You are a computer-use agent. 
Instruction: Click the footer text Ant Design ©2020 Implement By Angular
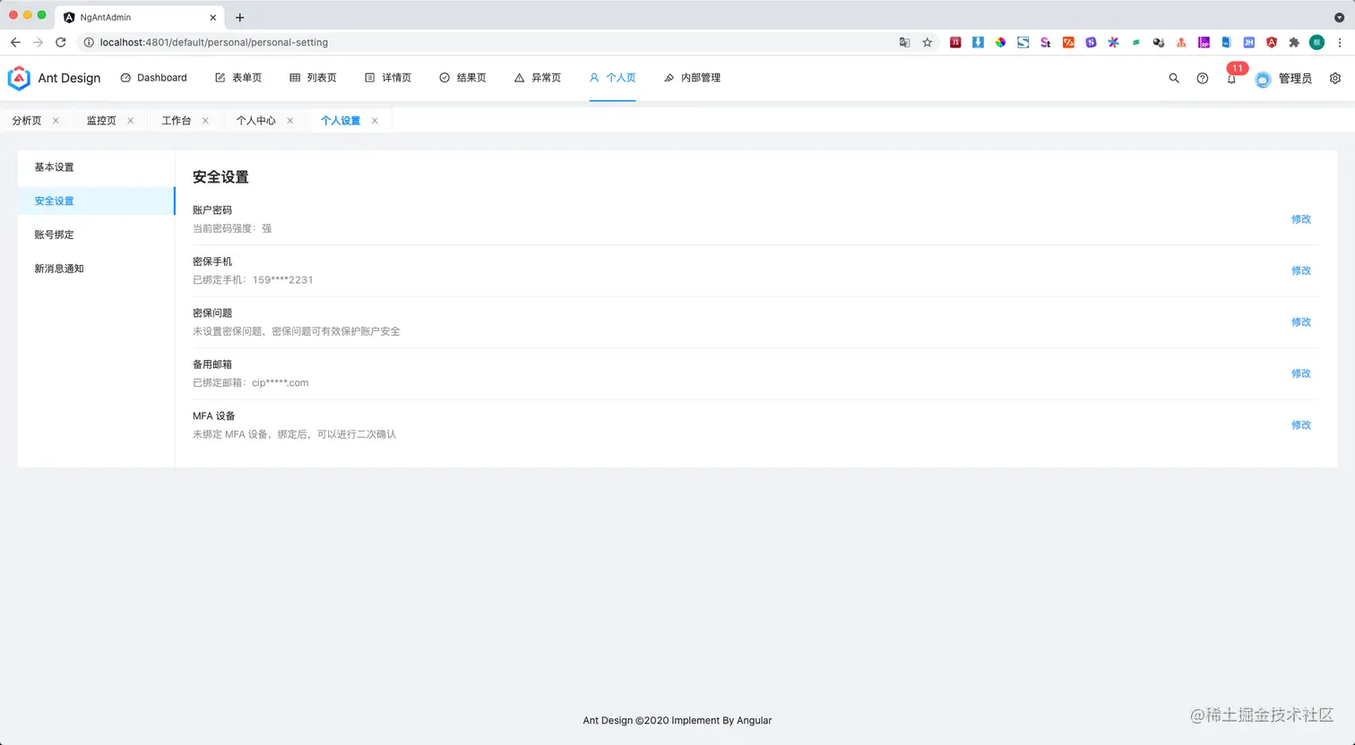click(x=677, y=721)
